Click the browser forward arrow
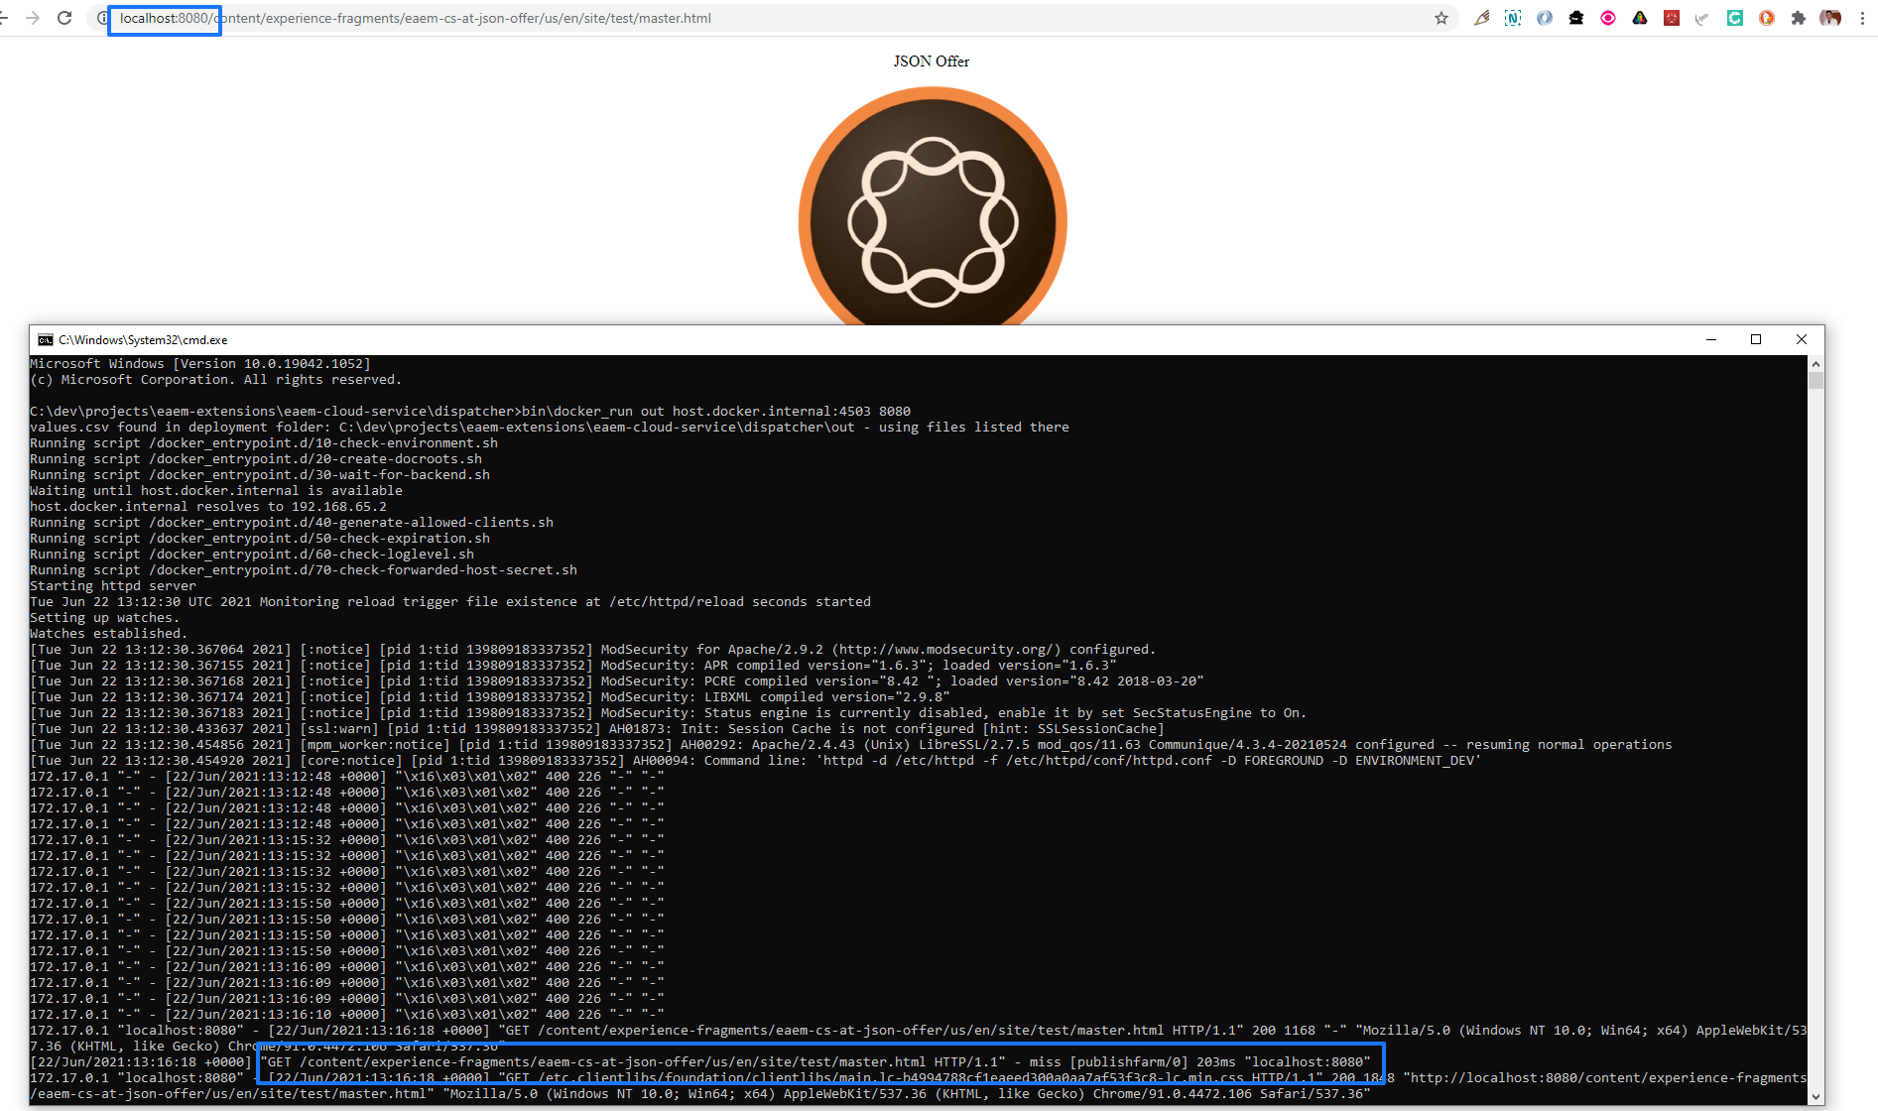The height and width of the screenshot is (1111, 1878). [x=33, y=18]
